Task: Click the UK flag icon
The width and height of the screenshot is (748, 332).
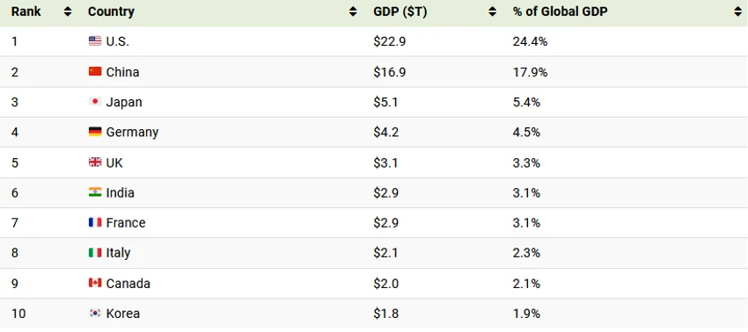Action: coord(95,162)
